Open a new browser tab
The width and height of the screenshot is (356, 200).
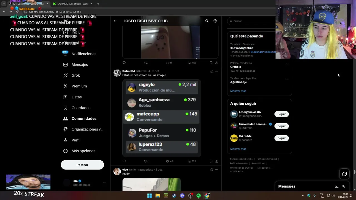[98, 4]
